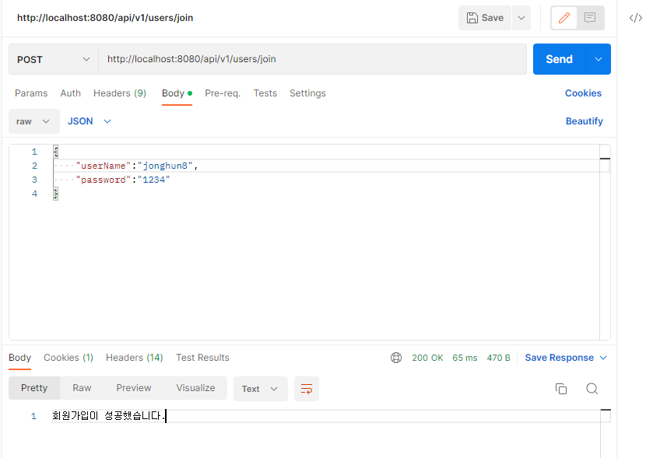Select the Preview response view
The image size is (646, 458).
[x=134, y=388]
